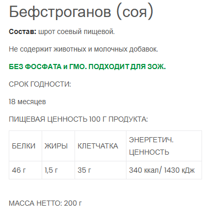The image size is (218, 216).
Task: Click the 35 г fiber value cell
Action: coord(100,170)
